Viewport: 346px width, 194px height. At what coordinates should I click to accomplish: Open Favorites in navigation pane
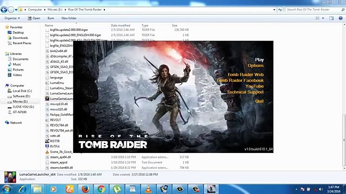16,27
